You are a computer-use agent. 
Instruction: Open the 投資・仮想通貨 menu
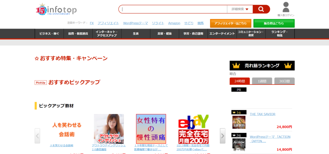tap(78, 33)
